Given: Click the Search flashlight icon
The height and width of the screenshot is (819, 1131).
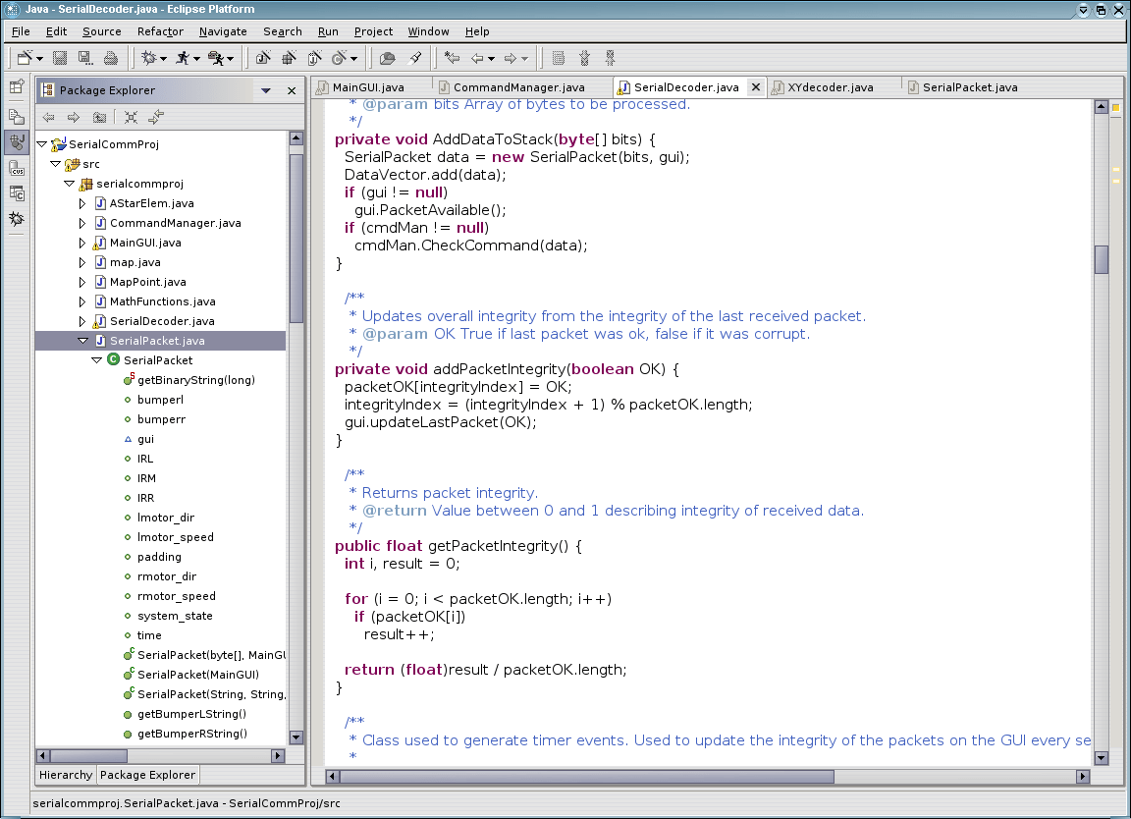Looking at the screenshot, I should tap(415, 58).
